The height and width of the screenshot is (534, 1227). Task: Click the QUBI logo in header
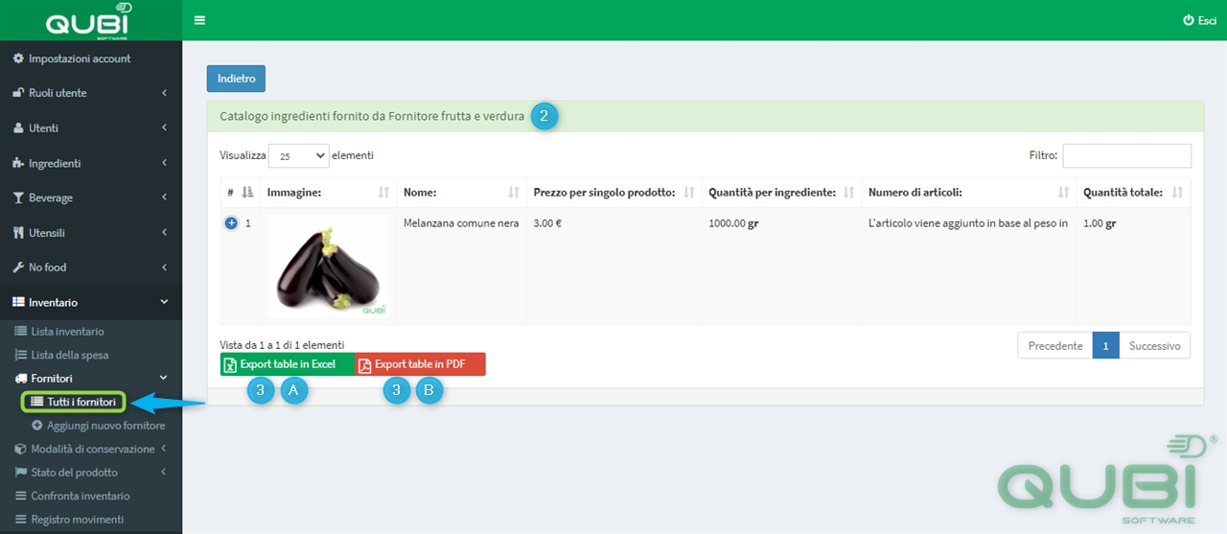click(88, 20)
